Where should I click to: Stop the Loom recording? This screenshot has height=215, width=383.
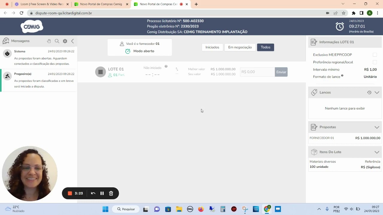tap(70, 193)
